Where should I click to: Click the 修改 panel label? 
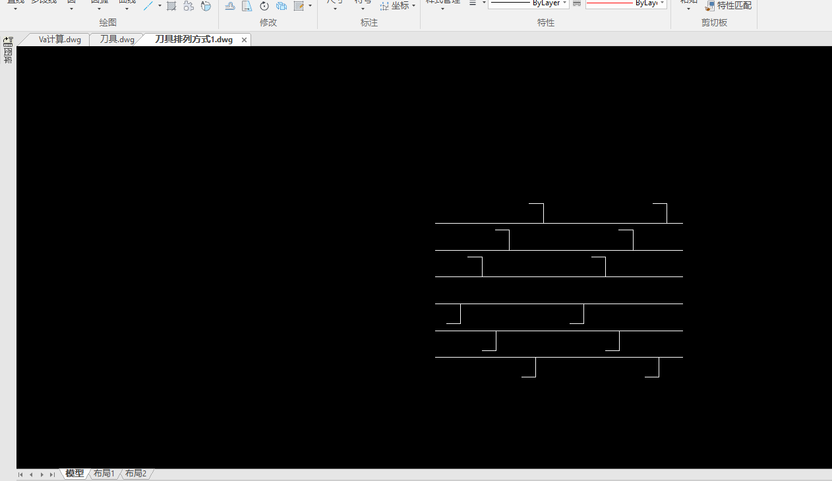tap(268, 22)
